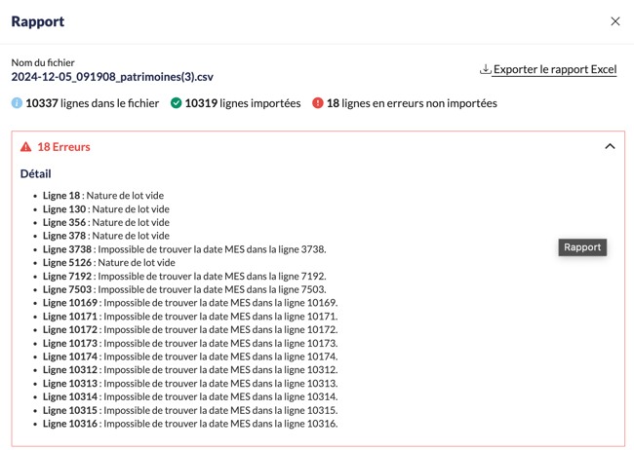
Task: Click the Détail heading
Action: point(36,174)
